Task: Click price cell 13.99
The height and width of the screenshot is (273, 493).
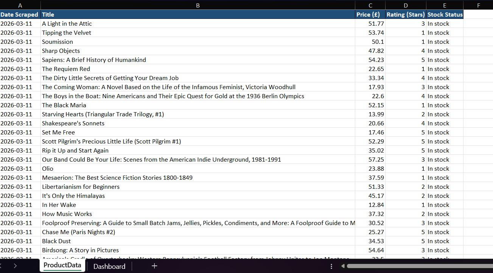Action: click(370, 114)
